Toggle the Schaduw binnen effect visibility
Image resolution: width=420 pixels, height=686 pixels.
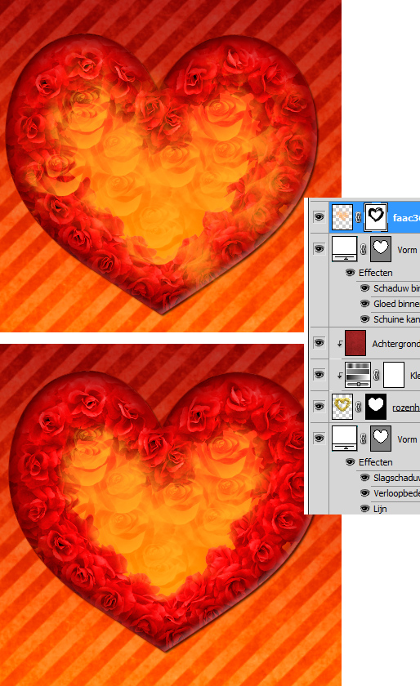[364, 287]
